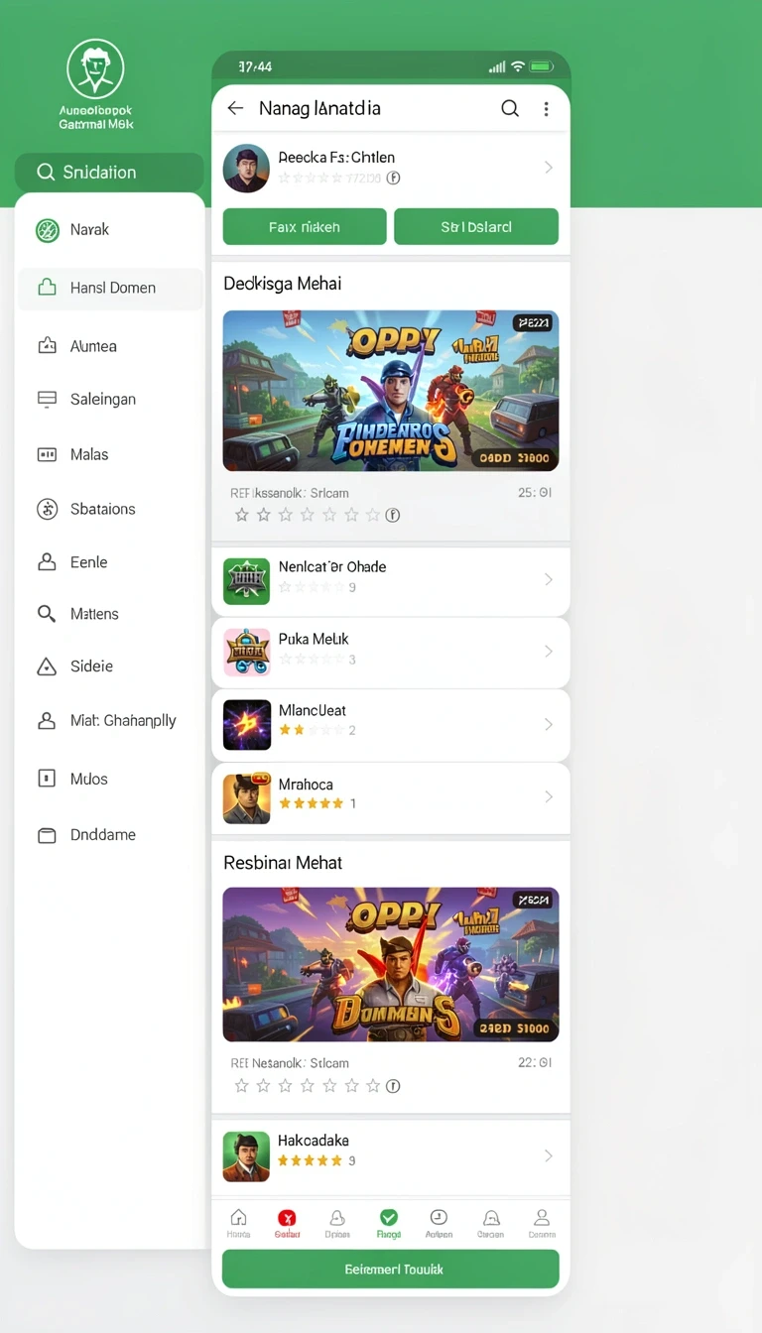Click the Eenle person icon

pos(47,562)
